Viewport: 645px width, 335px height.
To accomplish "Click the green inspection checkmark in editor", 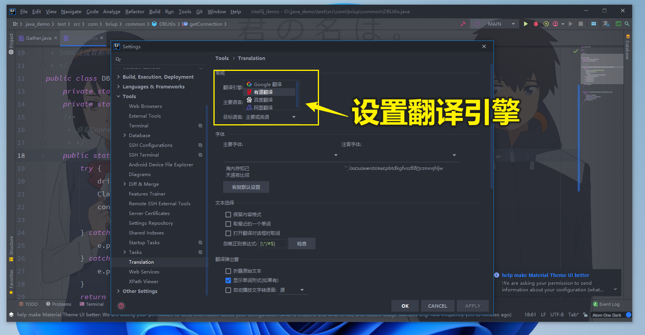I will [x=576, y=51].
